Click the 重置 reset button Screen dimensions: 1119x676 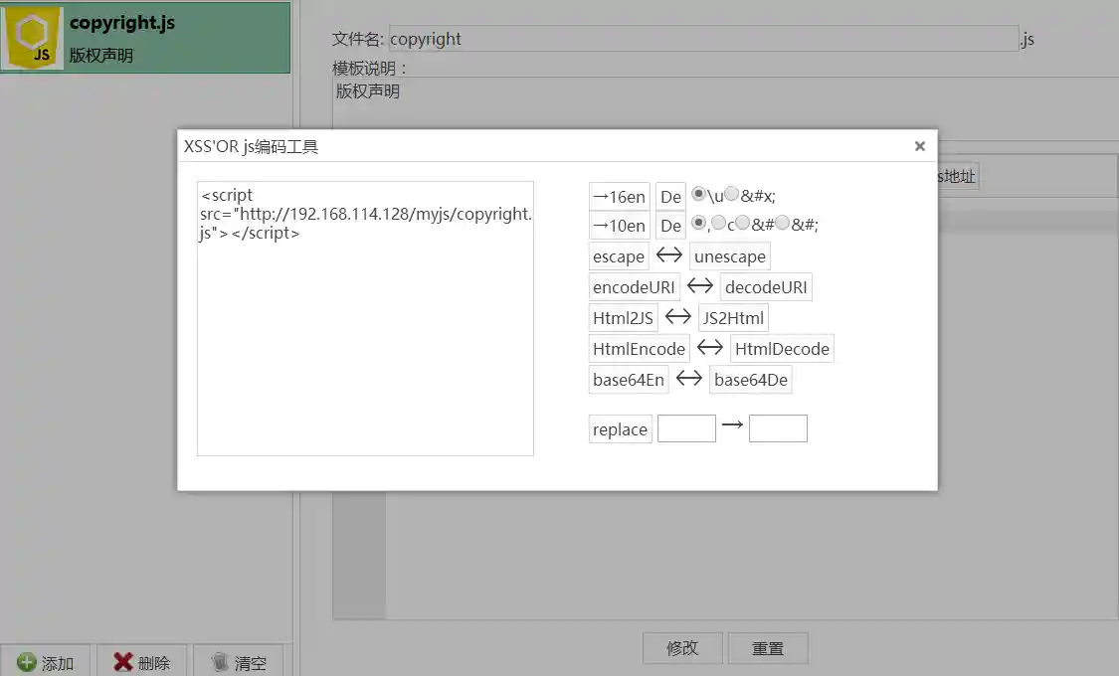(768, 647)
